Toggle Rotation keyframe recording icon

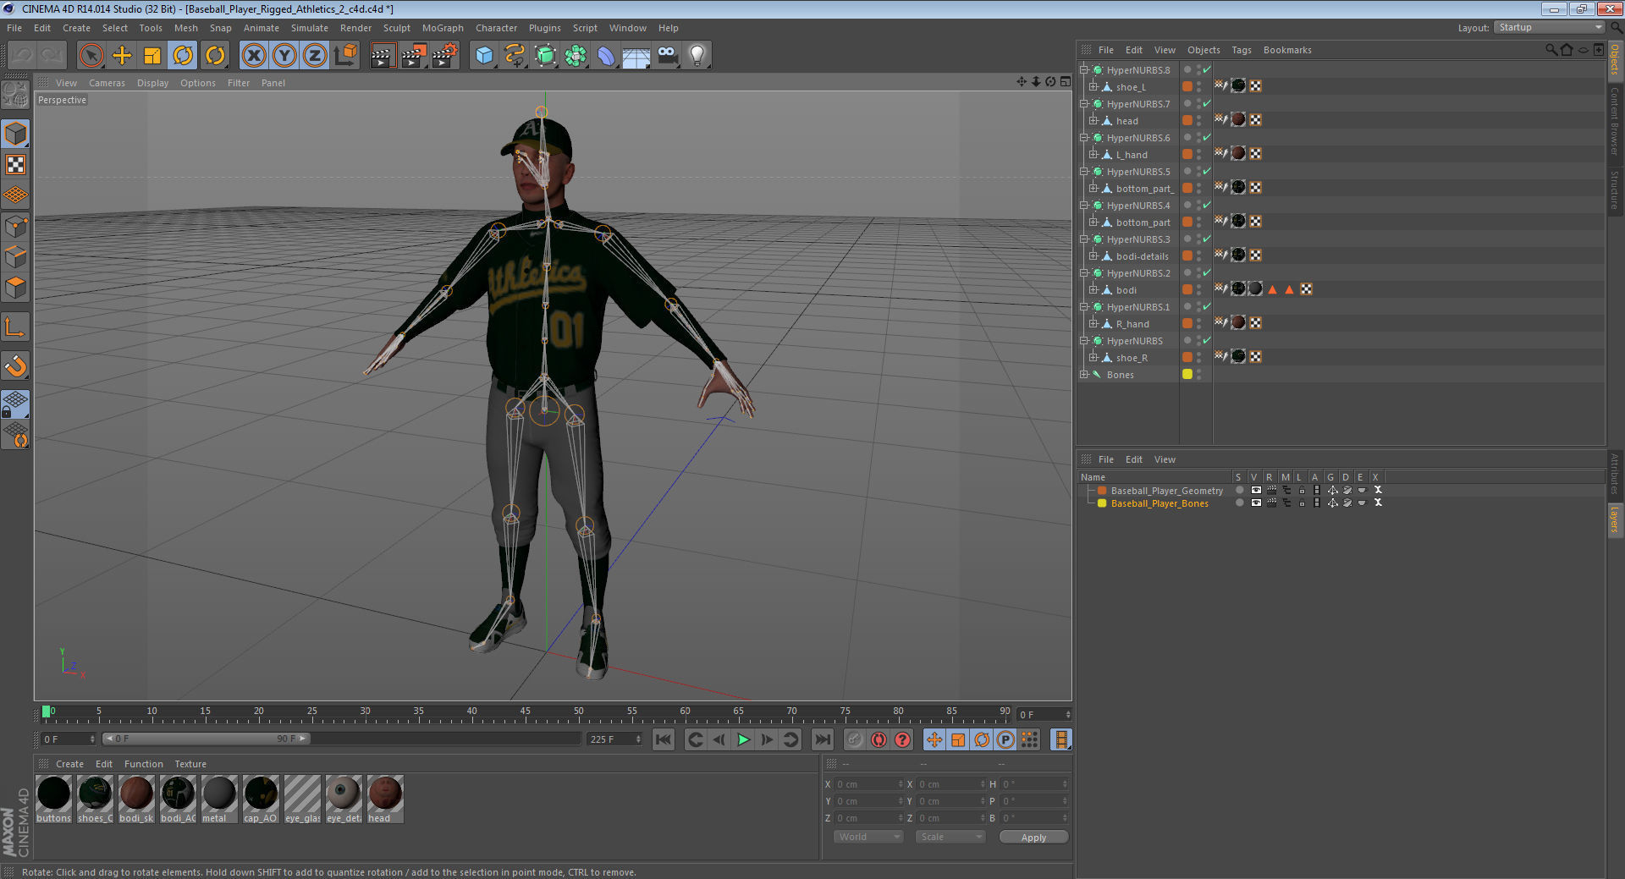pos(982,739)
